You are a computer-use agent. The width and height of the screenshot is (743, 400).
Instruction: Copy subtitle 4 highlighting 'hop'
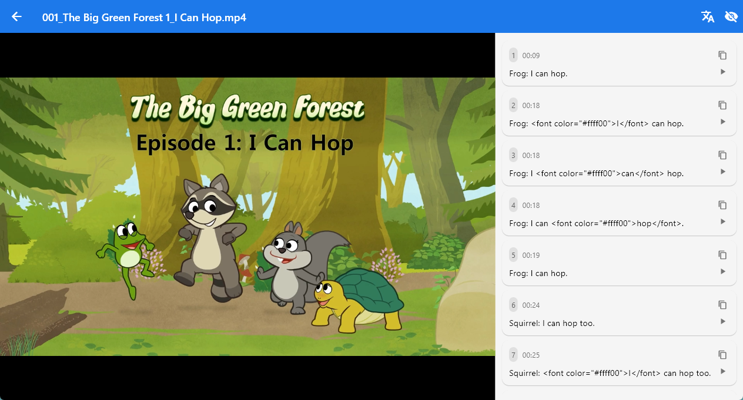click(x=722, y=205)
